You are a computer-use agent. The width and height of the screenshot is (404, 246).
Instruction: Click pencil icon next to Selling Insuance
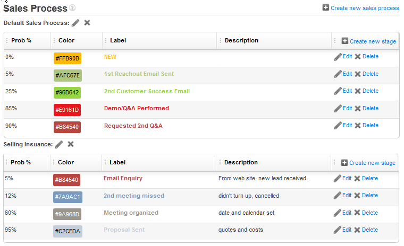(x=59, y=144)
